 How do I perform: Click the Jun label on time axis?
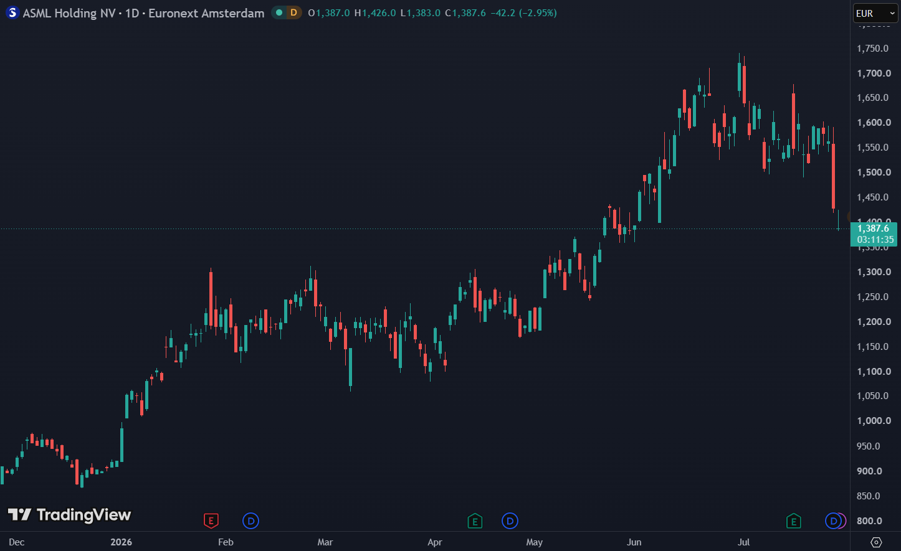(x=634, y=542)
